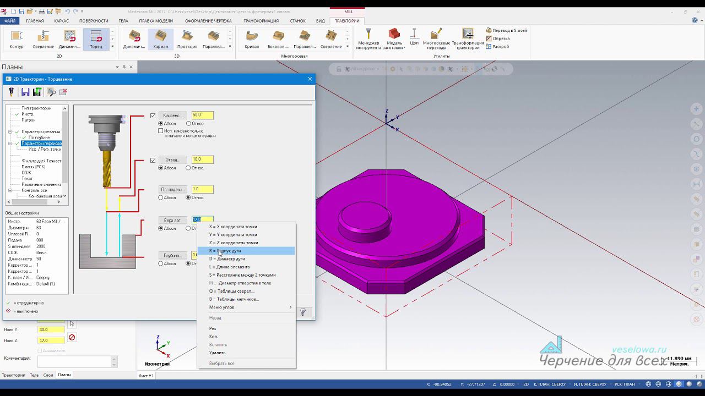Expand the 3D toolpath gallery
The width and height of the screenshot is (705, 396).
[x=230, y=47]
